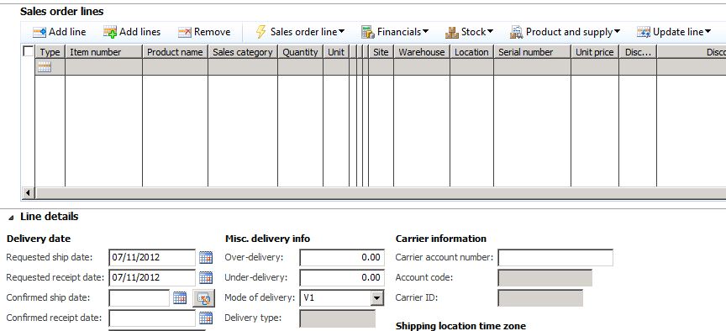Image resolution: width=726 pixels, height=331 pixels.
Task: Click the Carrier ID field
Action: [540, 297]
